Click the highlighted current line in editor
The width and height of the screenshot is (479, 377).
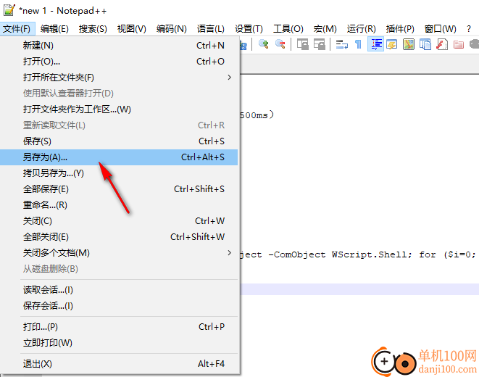[359, 289]
